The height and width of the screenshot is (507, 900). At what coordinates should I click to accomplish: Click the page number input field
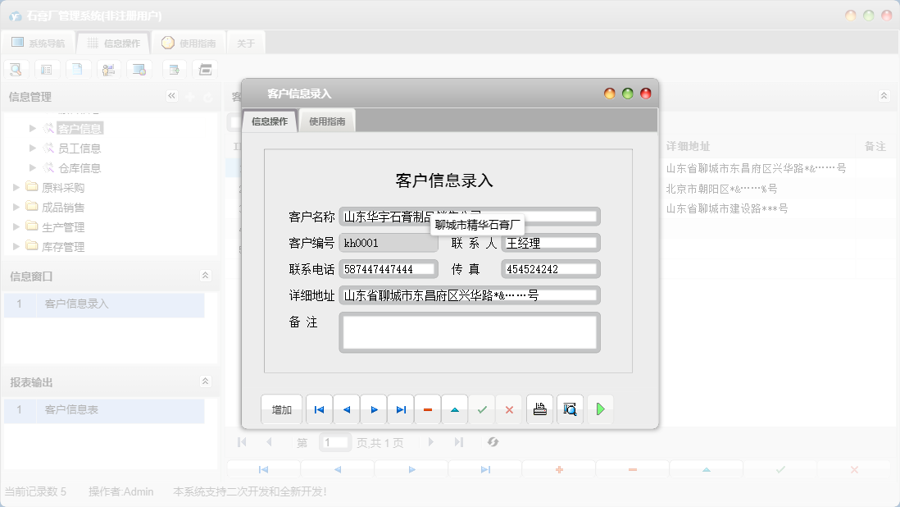[334, 442]
